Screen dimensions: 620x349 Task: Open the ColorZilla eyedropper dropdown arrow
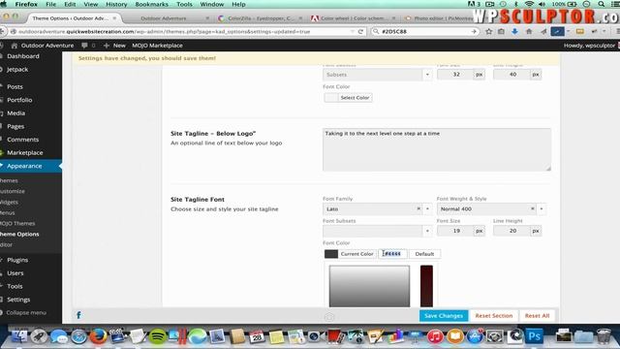coord(568,31)
